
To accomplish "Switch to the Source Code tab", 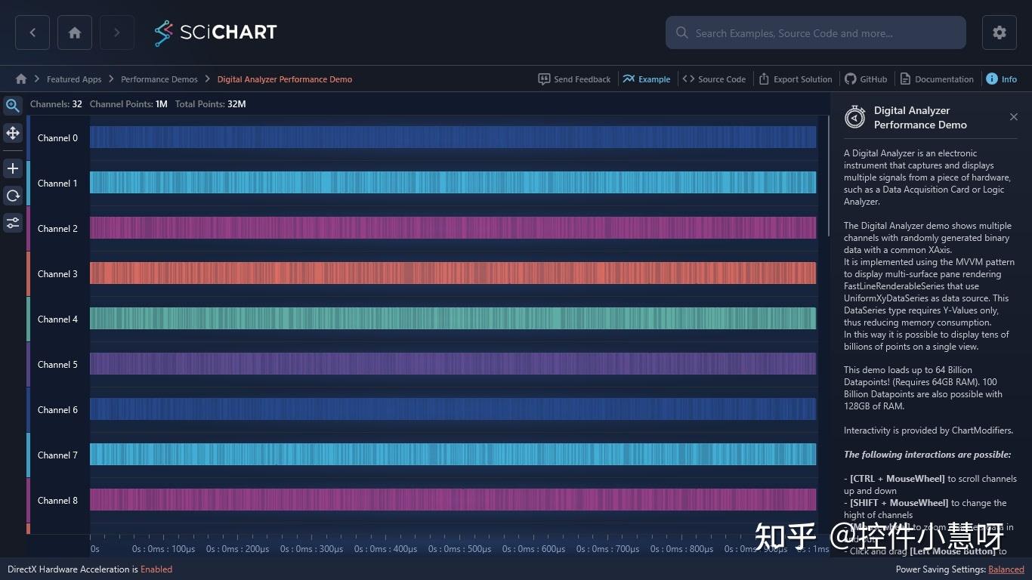I will pyautogui.click(x=714, y=79).
